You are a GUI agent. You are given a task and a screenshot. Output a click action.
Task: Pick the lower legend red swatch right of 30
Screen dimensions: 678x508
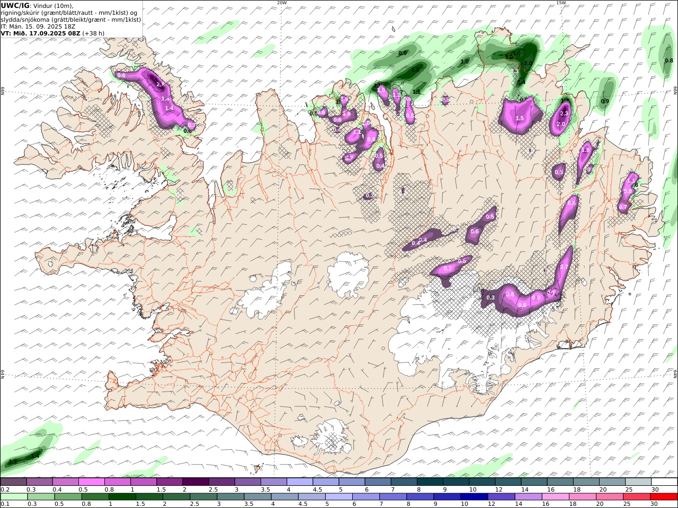coord(664,496)
